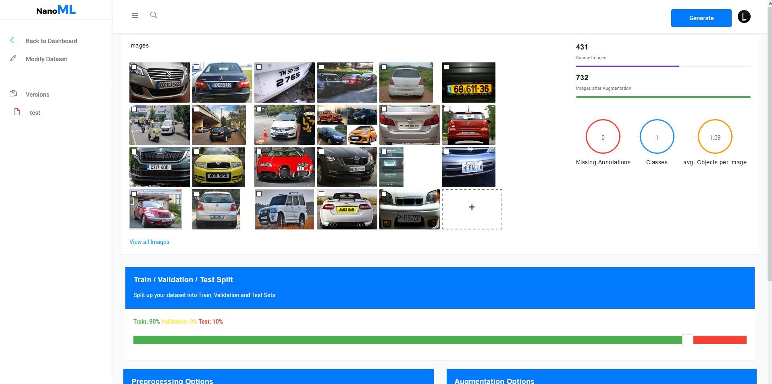Image resolution: width=772 pixels, height=384 pixels.
Task: Open the MH12BG7237 plate thumbnail
Action: (x=410, y=209)
